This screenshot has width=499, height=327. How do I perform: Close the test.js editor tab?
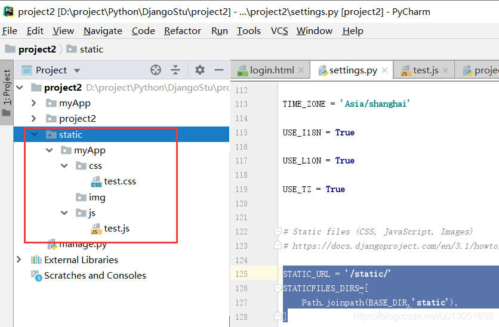point(445,70)
